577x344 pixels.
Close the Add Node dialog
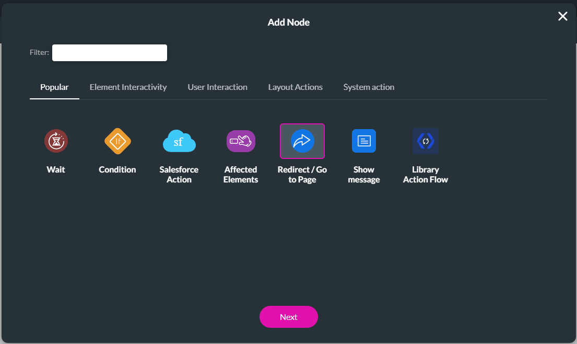point(562,16)
